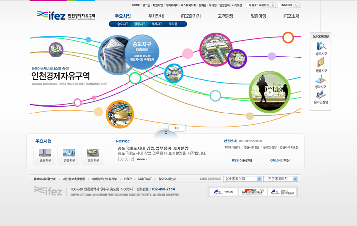This screenshot has height=226, width=357.
Task: Click the 인천시 인터넷방송국 banner
Action: [282, 192]
